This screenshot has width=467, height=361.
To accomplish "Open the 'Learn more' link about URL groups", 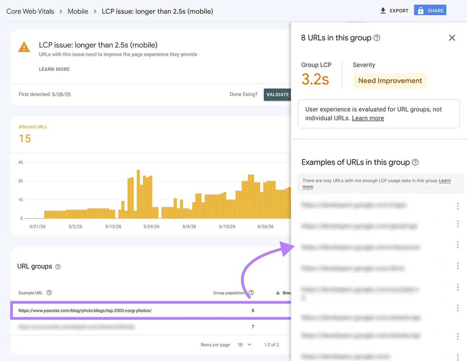I will [x=368, y=118].
